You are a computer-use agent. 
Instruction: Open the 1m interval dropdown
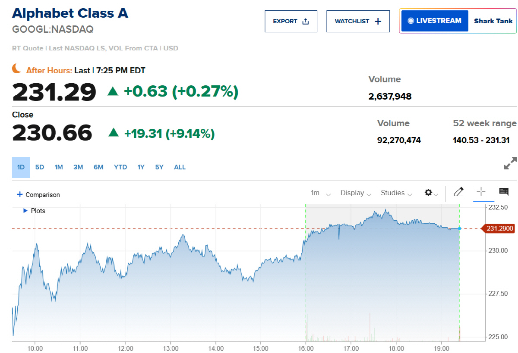[320, 193]
